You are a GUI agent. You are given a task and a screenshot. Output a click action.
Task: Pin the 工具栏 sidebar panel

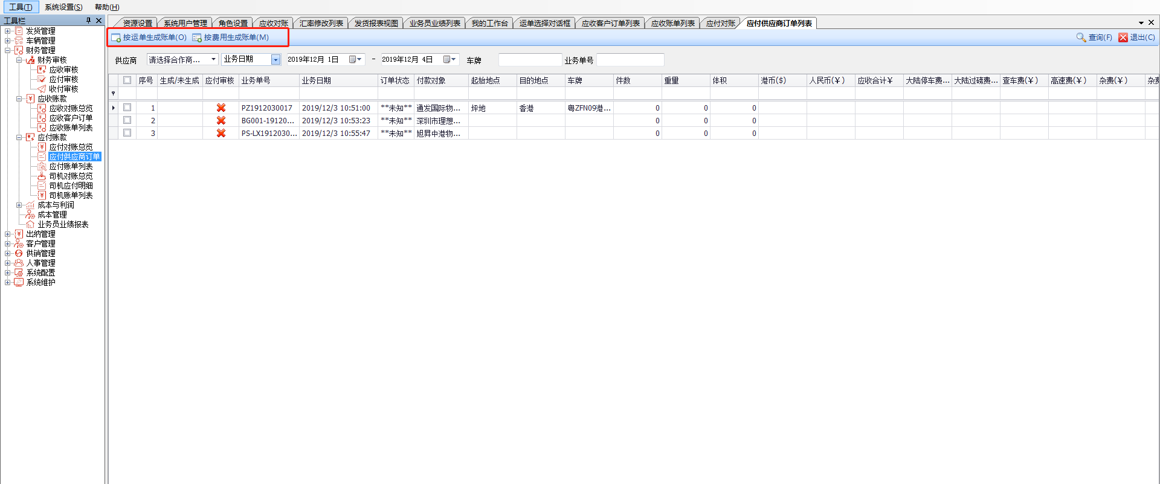click(x=88, y=21)
